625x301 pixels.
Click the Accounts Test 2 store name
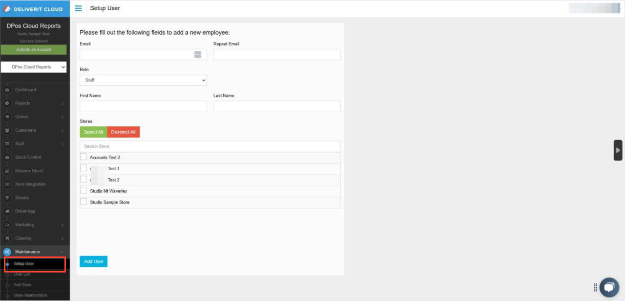(105, 158)
